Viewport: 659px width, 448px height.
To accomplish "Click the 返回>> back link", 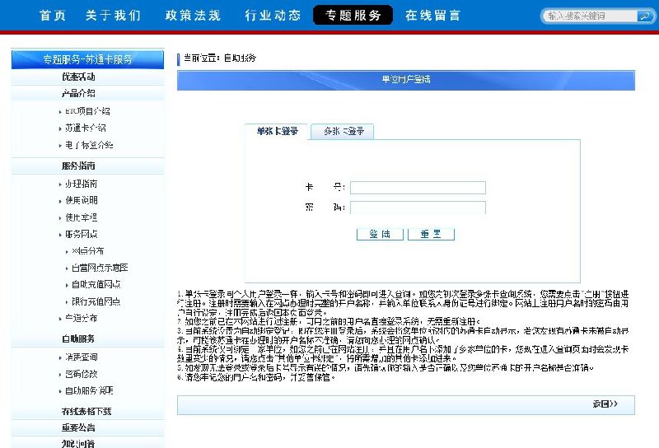I will [x=604, y=404].
